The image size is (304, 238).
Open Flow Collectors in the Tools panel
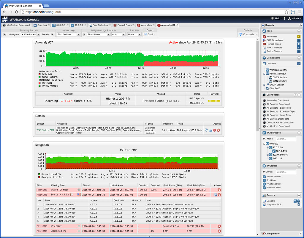[274, 48]
